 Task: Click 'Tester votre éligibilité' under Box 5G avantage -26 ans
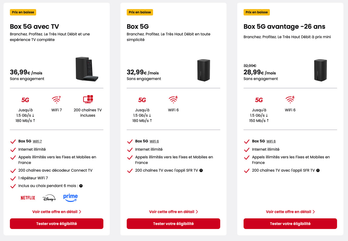pyautogui.click(x=290, y=224)
